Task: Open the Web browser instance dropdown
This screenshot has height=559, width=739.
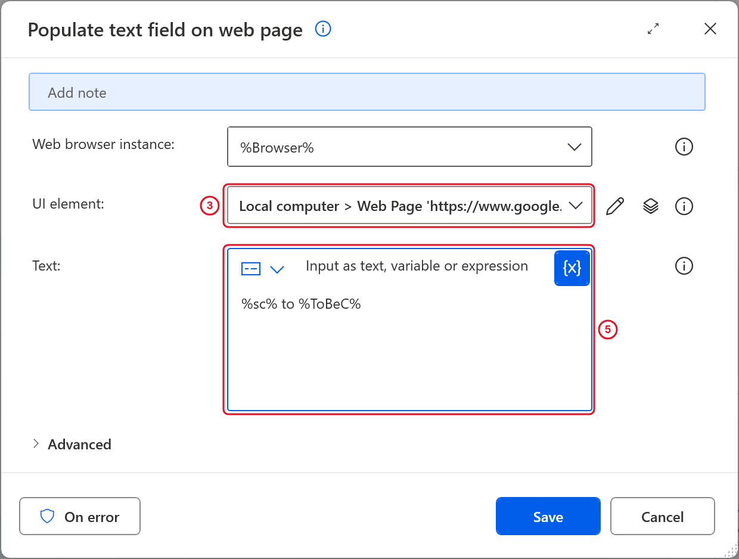Action: point(409,147)
